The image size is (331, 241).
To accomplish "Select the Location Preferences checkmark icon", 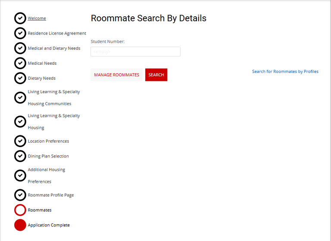I will (x=20, y=141).
